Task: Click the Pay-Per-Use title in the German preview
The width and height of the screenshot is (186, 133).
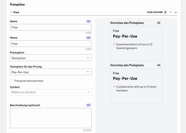Action: [125, 36]
